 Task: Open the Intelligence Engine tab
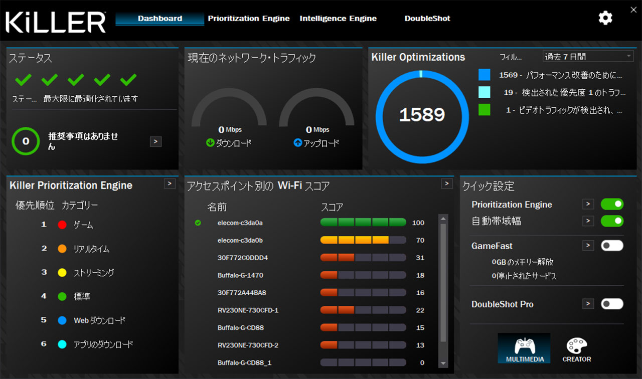pyautogui.click(x=338, y=19)
